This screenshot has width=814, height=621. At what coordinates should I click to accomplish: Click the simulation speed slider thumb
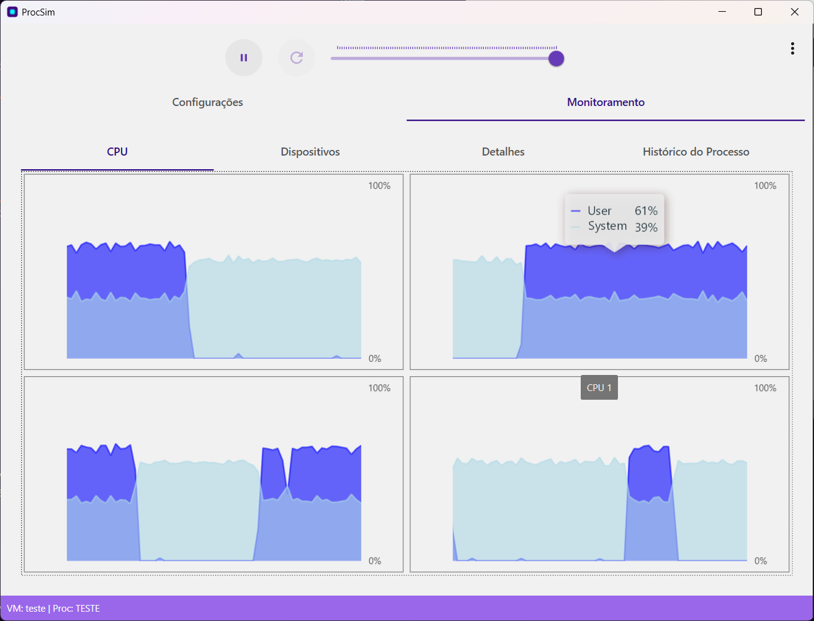pos(557,58)
